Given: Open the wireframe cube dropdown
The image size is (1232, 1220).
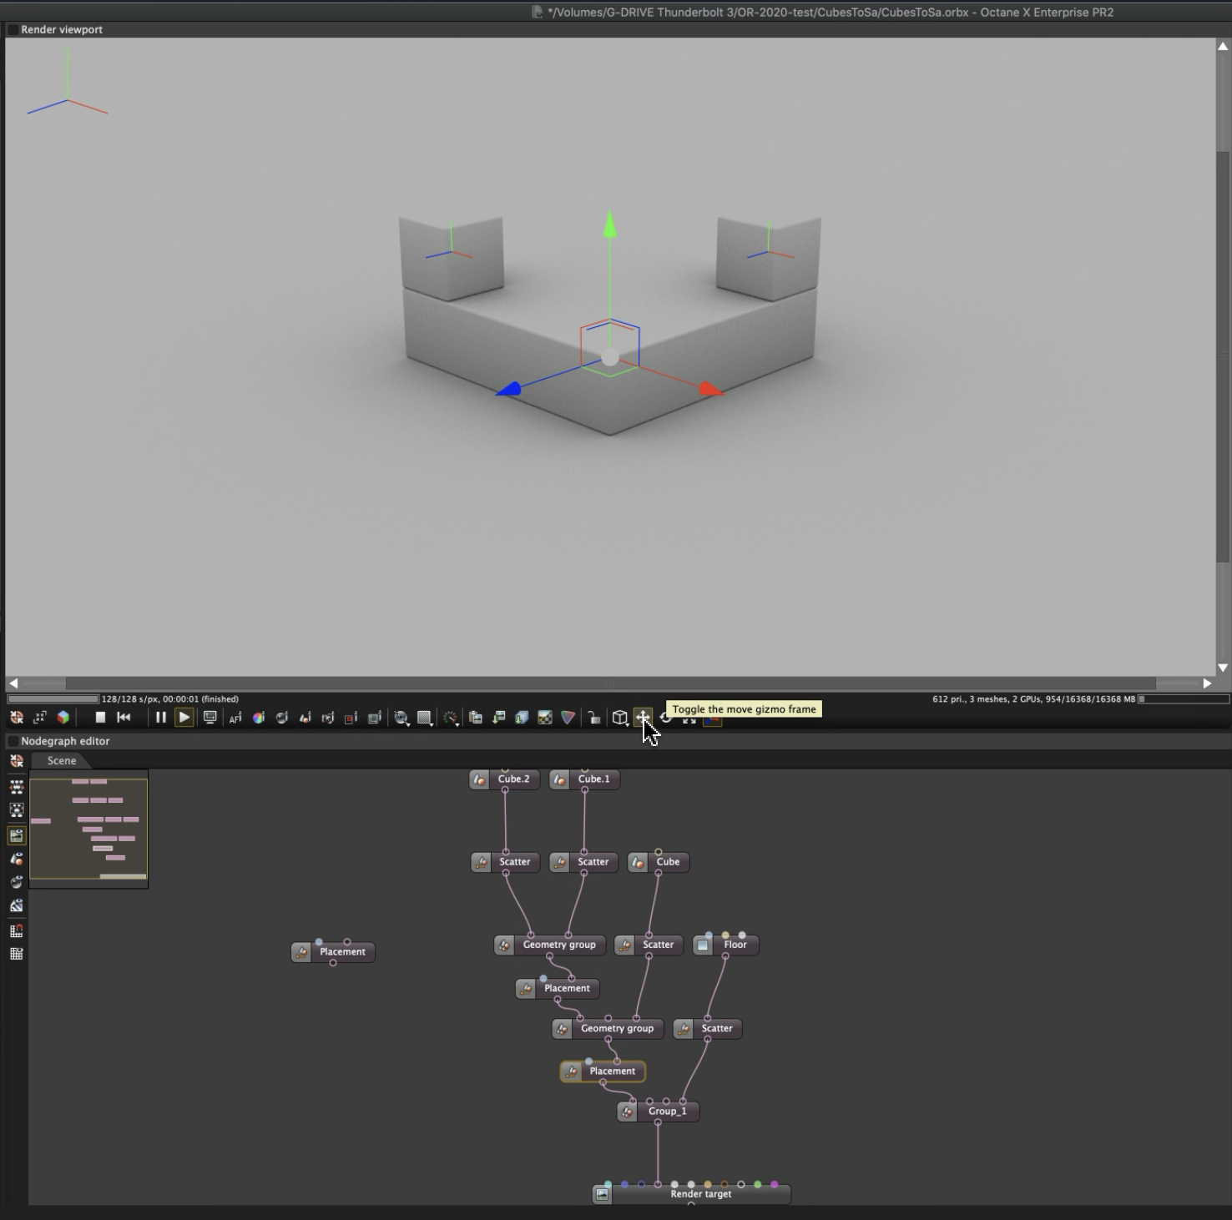Looking at the screenshot, I should 619,718.
